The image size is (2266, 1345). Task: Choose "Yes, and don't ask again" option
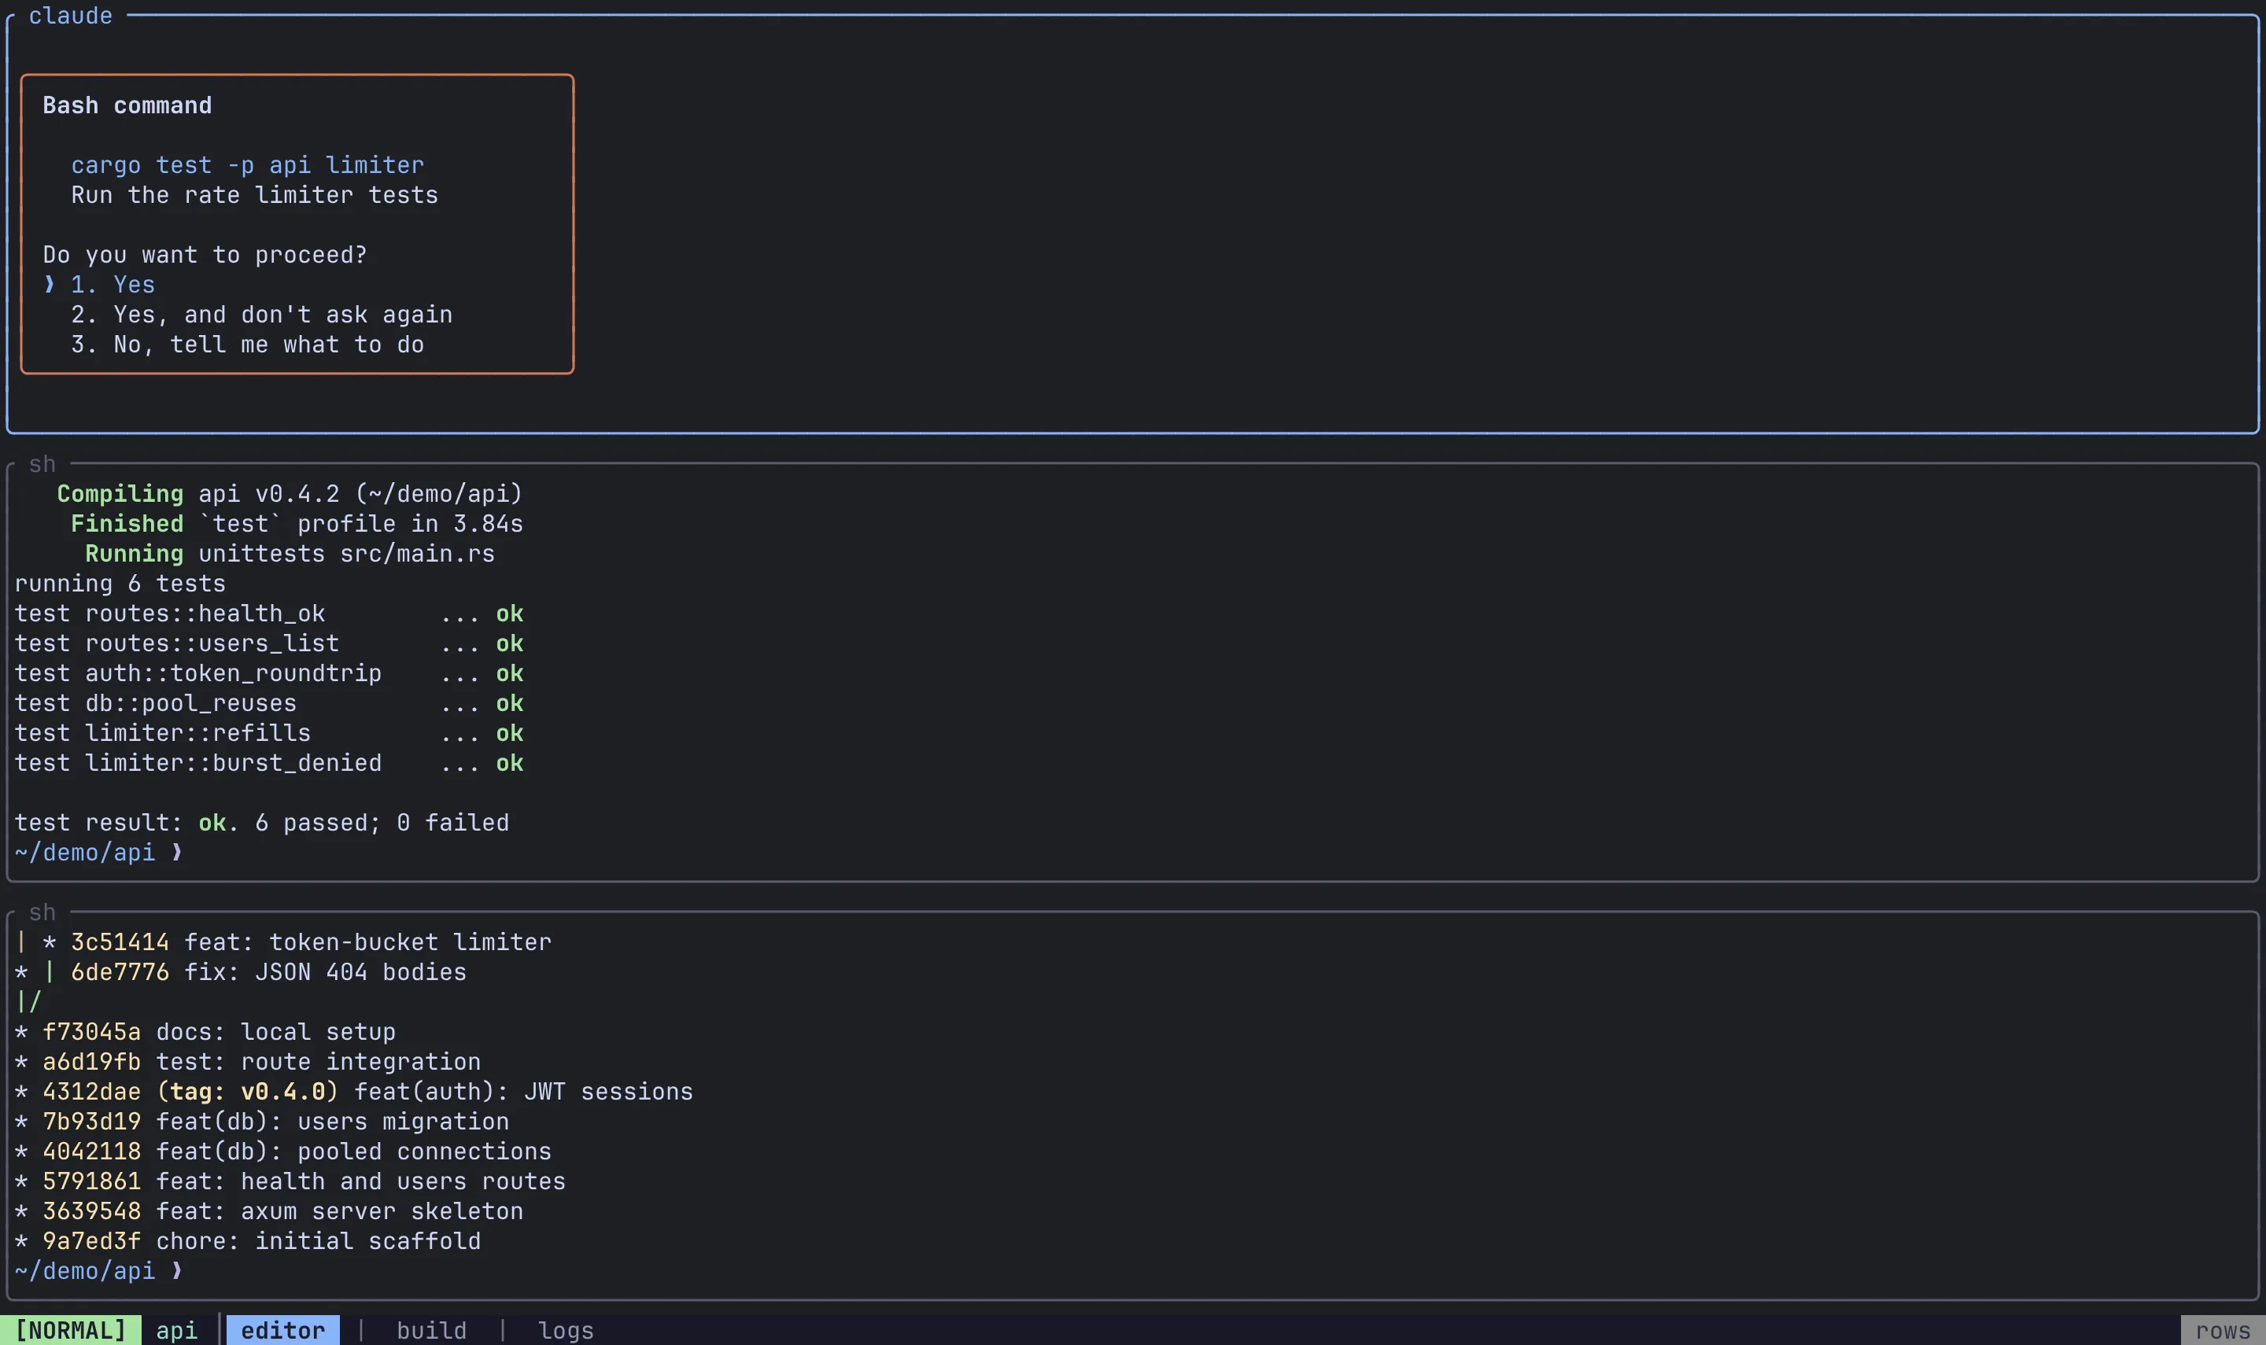tap(261, 315)
